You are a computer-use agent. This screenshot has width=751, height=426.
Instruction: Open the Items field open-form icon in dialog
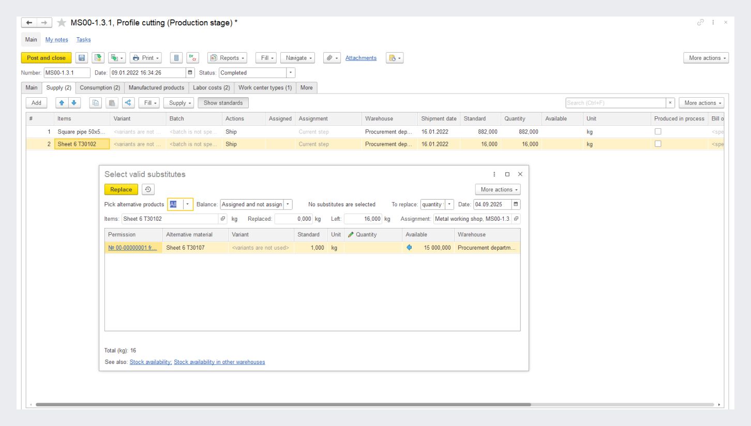223,219
